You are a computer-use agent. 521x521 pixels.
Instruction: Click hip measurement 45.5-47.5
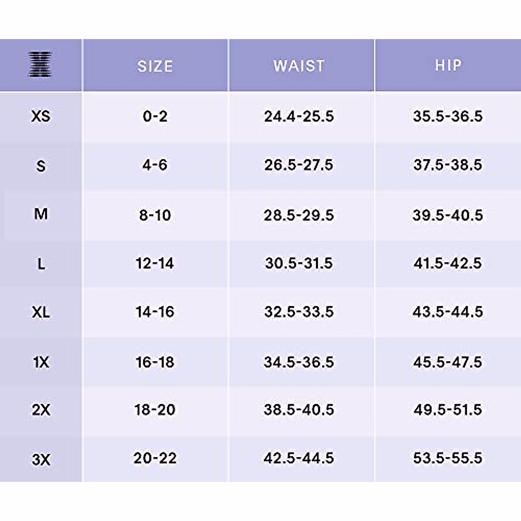click(x=448, y=362)
